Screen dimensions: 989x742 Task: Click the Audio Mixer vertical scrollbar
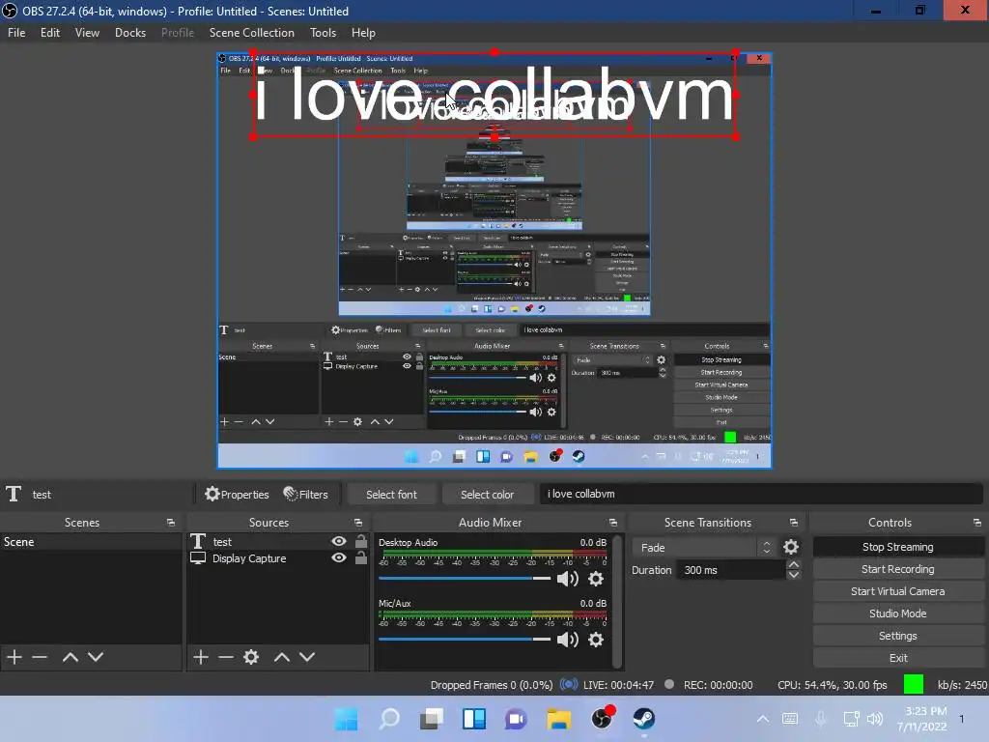tap(617, 601)
